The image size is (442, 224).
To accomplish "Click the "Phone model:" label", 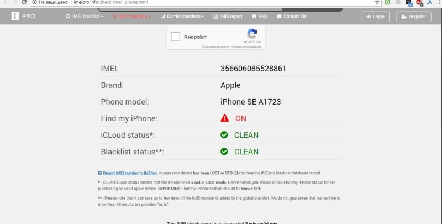I will pyautogui.click(x=125, y=102).
